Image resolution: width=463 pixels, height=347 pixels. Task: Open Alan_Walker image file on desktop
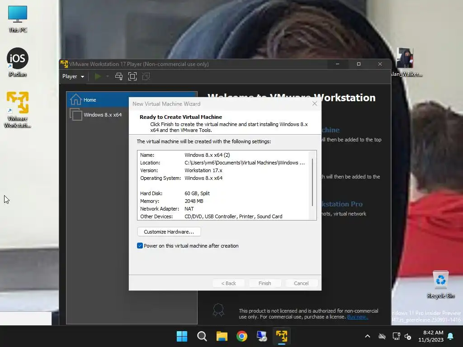(406, 62)
